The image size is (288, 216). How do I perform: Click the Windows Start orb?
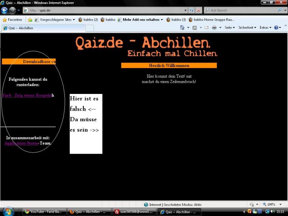coord(8,211)
